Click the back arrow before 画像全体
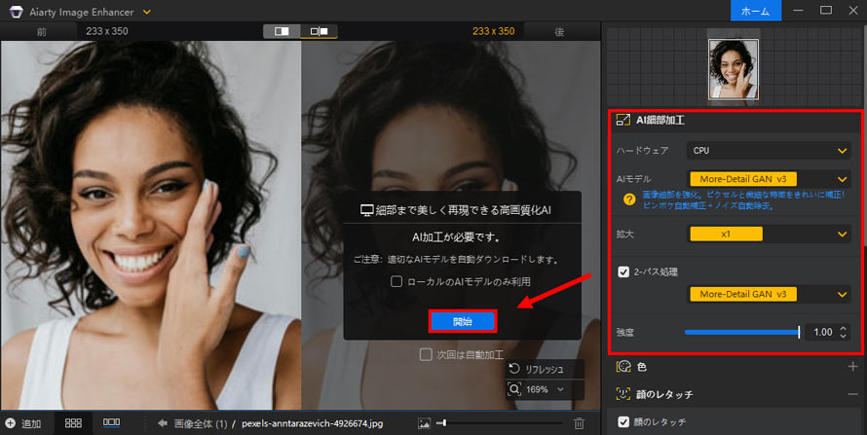Image resolution: width=867 pixels, height=435 pixels. coord(163,423)
